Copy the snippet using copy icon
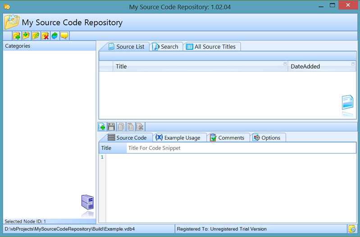This screenshot has height=237, width=360. pyautogui.click(x=121, y=127)
